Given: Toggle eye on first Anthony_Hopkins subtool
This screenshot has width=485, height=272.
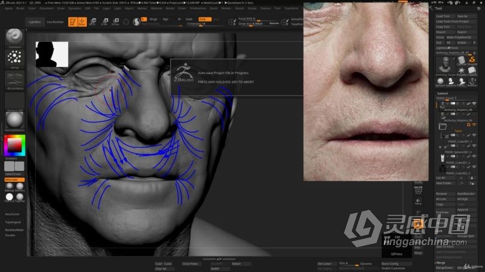Looking at the screenshot, I should (474, 103).
